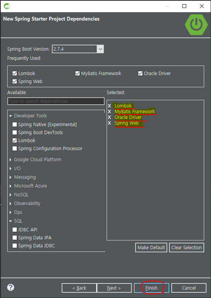Uncheck Lombok in Frequently Used
This screenshot has width=211, height=298.
[14, 74]
